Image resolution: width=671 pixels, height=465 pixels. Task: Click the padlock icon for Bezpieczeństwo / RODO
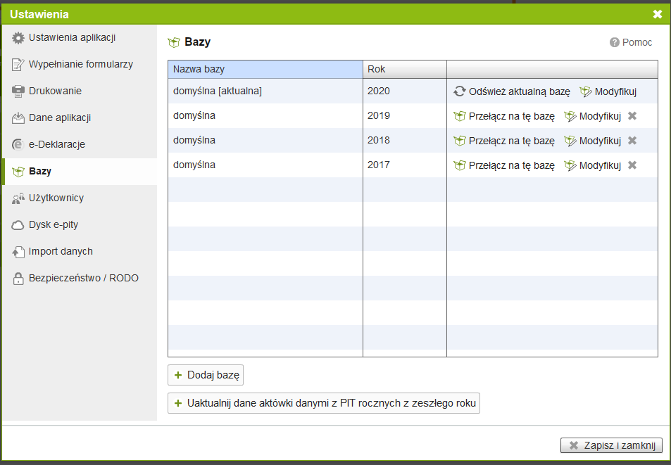(x=18, y=279)
